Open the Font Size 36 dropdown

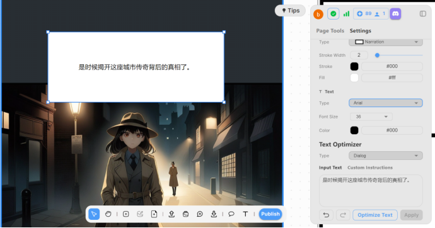click(x=371, y=117)
